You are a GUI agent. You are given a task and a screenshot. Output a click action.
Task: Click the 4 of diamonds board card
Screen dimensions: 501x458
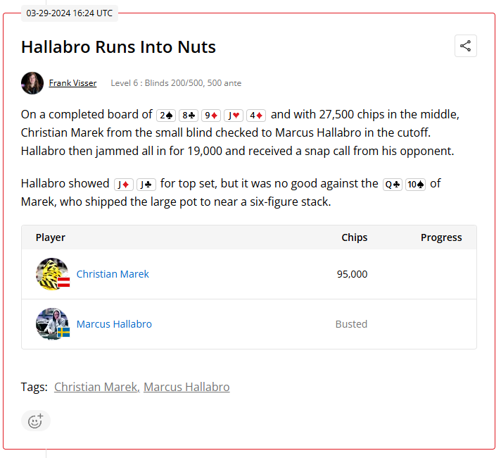(256, 115)
